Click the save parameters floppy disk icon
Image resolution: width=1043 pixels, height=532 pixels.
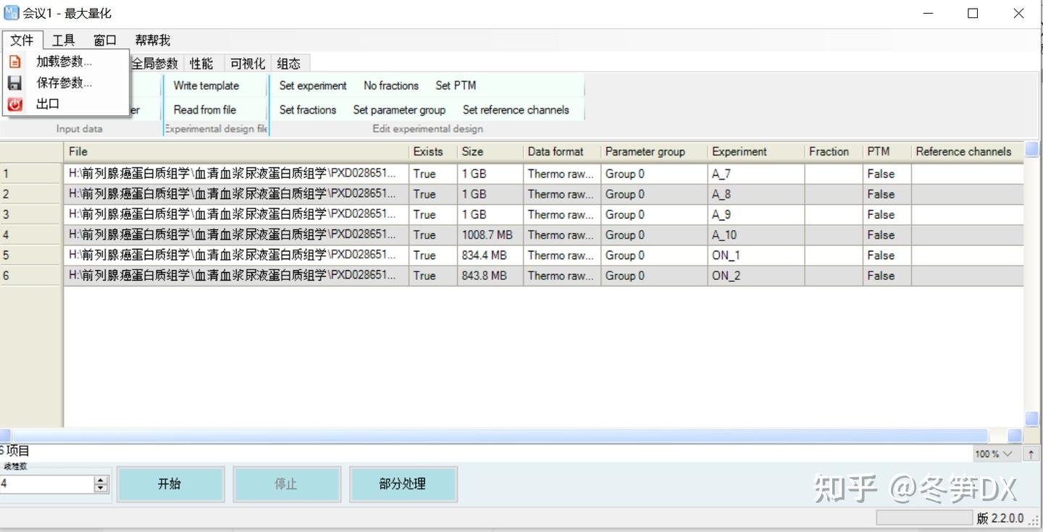(14, 83)
